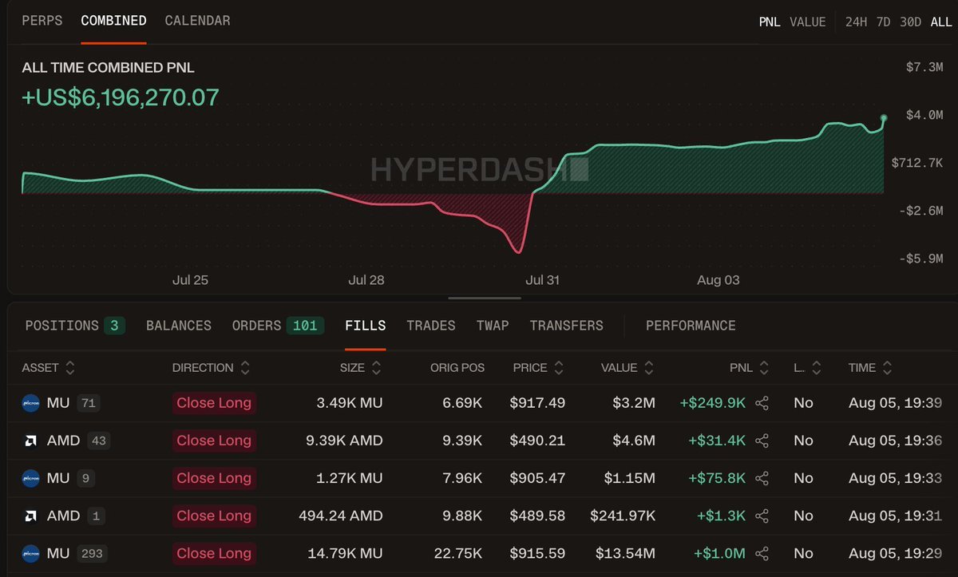Screen dimensions: 958x577
Task: Click the Close Long label at $489.58
Action: [x=214, y=516]
